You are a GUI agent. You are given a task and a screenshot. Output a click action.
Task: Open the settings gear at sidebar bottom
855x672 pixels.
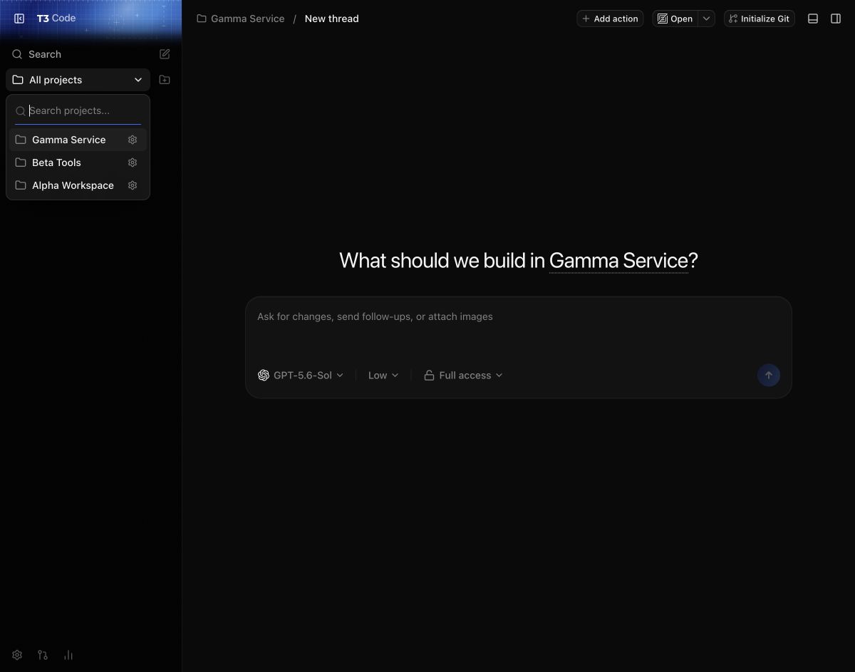point(17,655)
